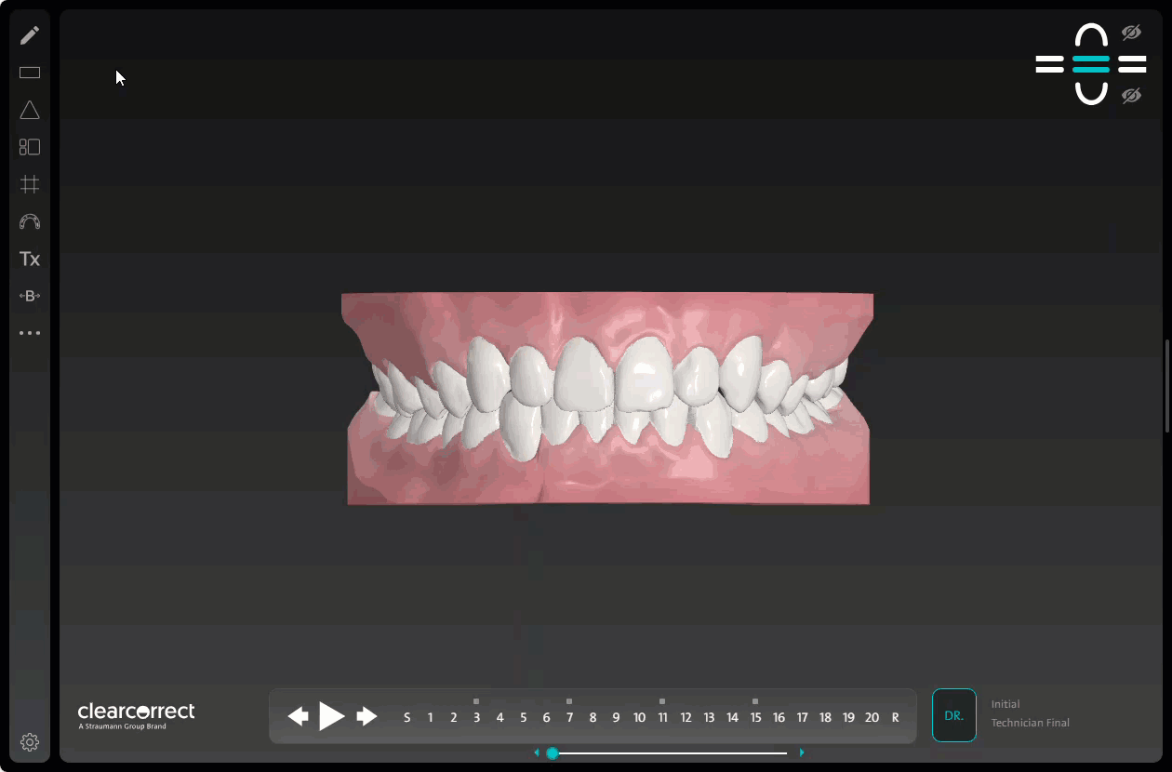Jump to treatment stage 10
Screen dimensions: 1172x772
(639, 717)
